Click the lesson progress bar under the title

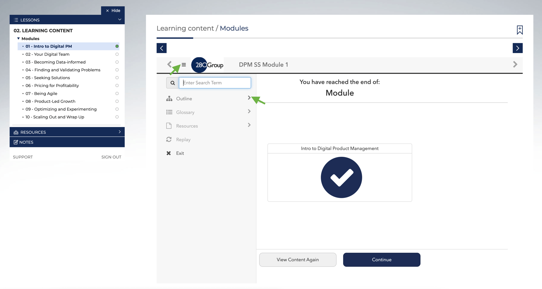340,38
